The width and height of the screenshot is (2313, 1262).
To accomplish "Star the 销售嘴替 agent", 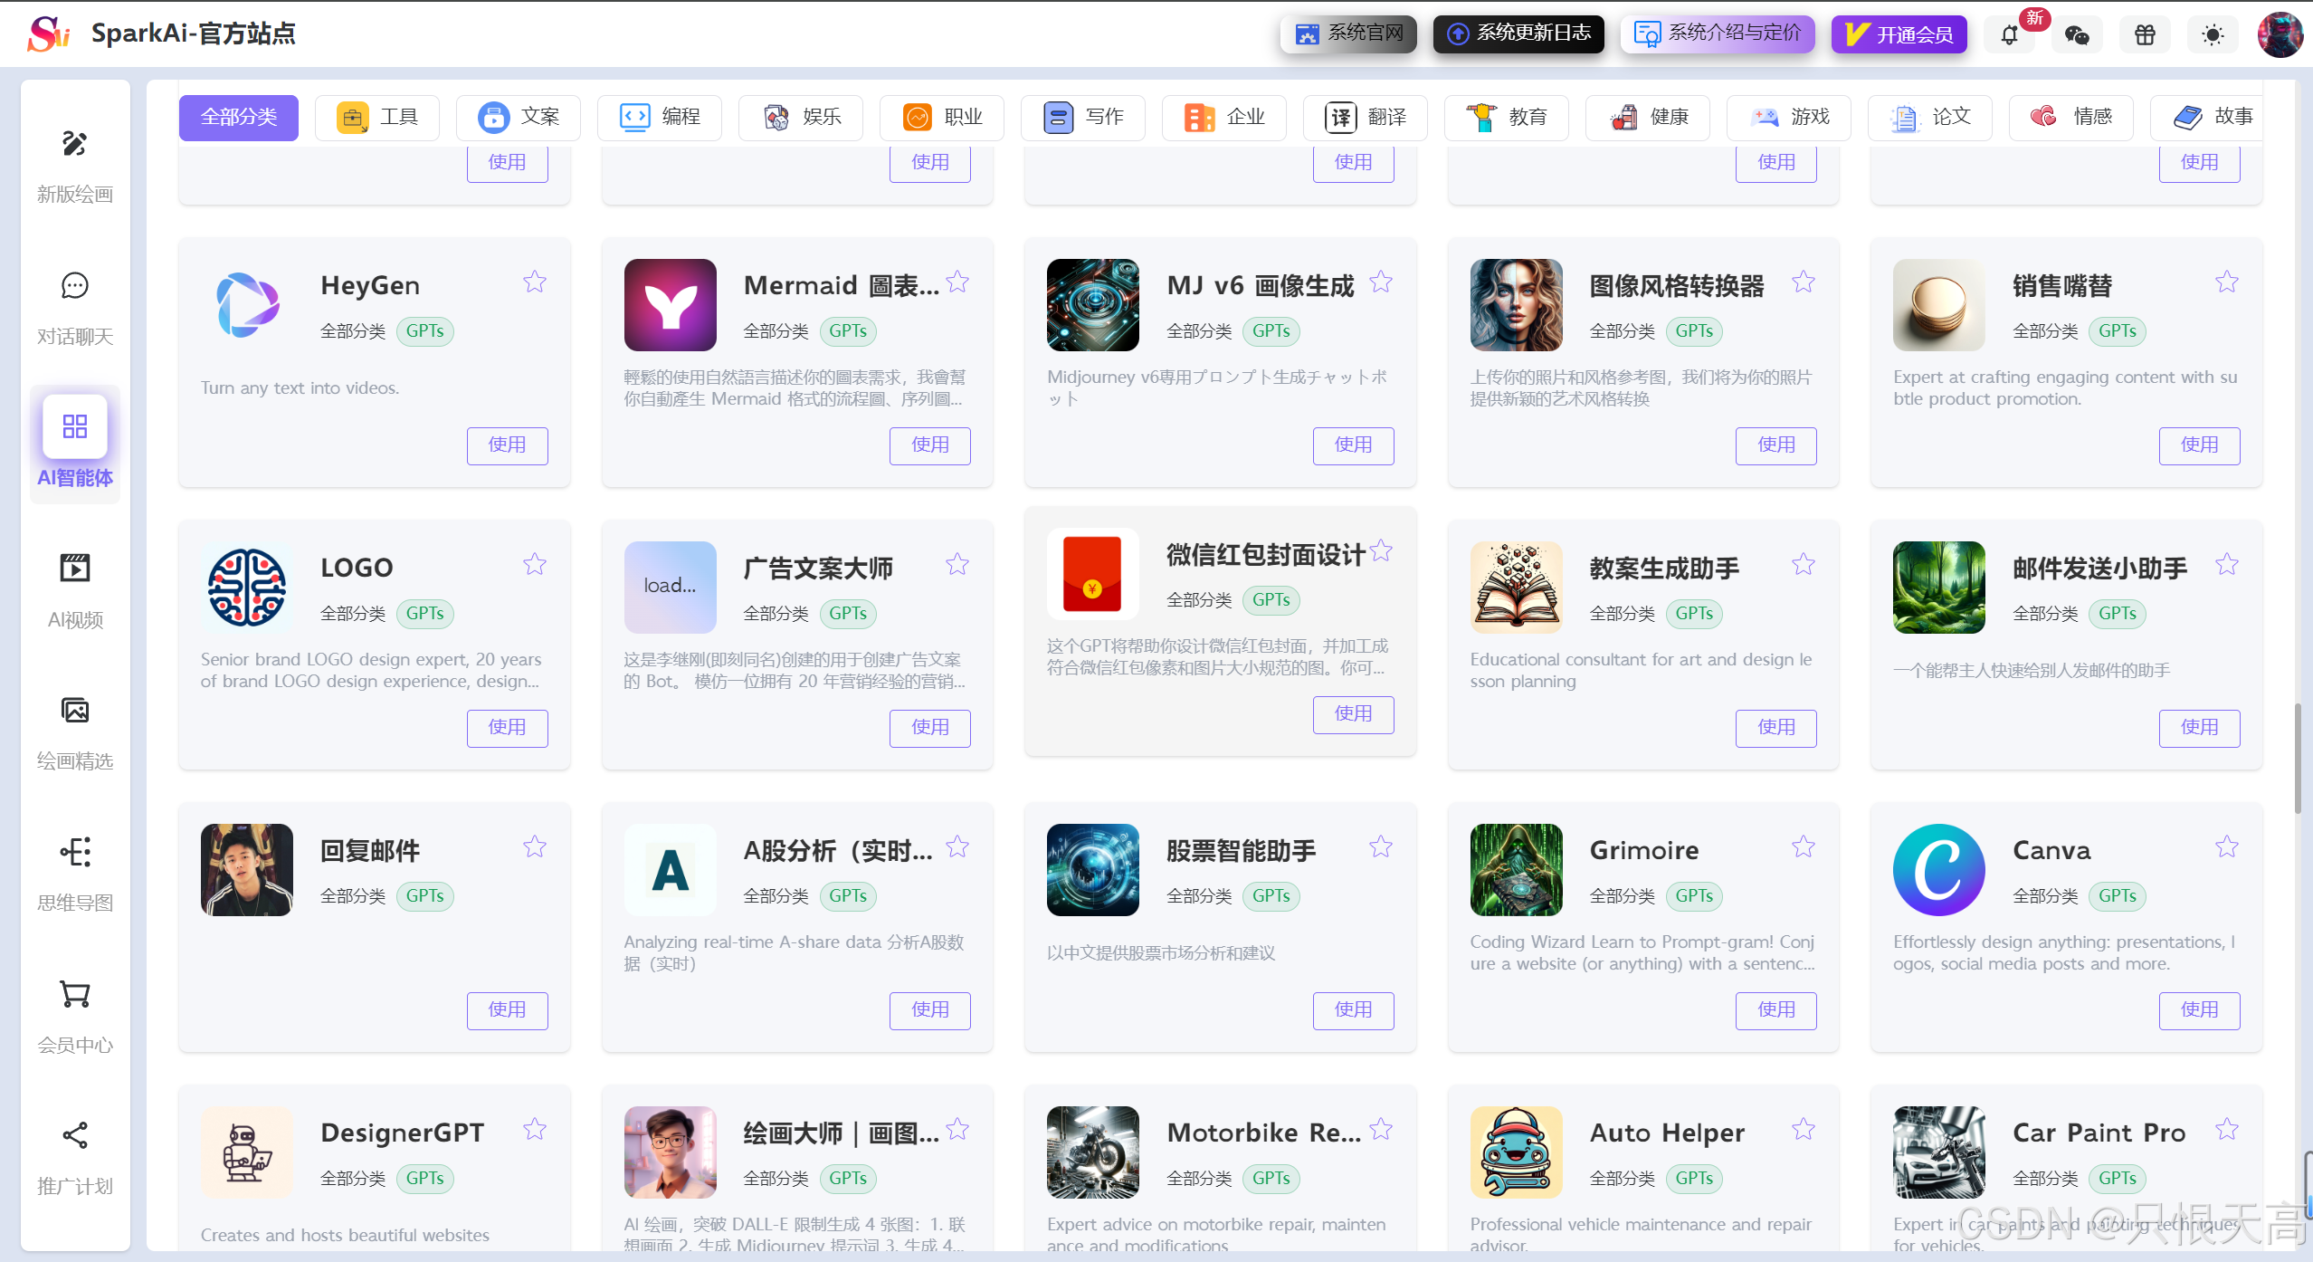I will tap(2227, 282).
